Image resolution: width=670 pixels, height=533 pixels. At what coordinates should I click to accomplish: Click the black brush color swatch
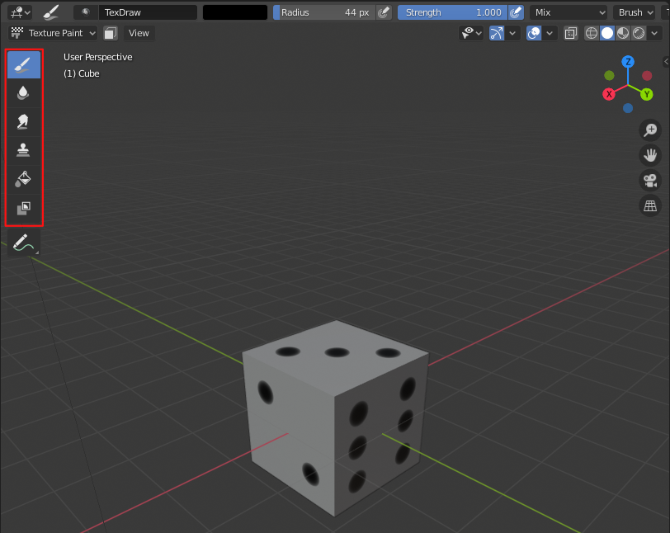tap(235, 12)
